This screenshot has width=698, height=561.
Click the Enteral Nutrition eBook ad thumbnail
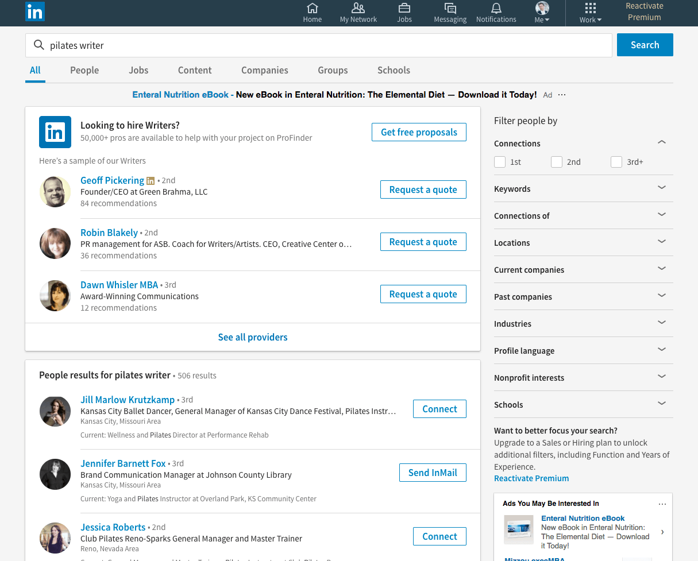pos(519,529)
